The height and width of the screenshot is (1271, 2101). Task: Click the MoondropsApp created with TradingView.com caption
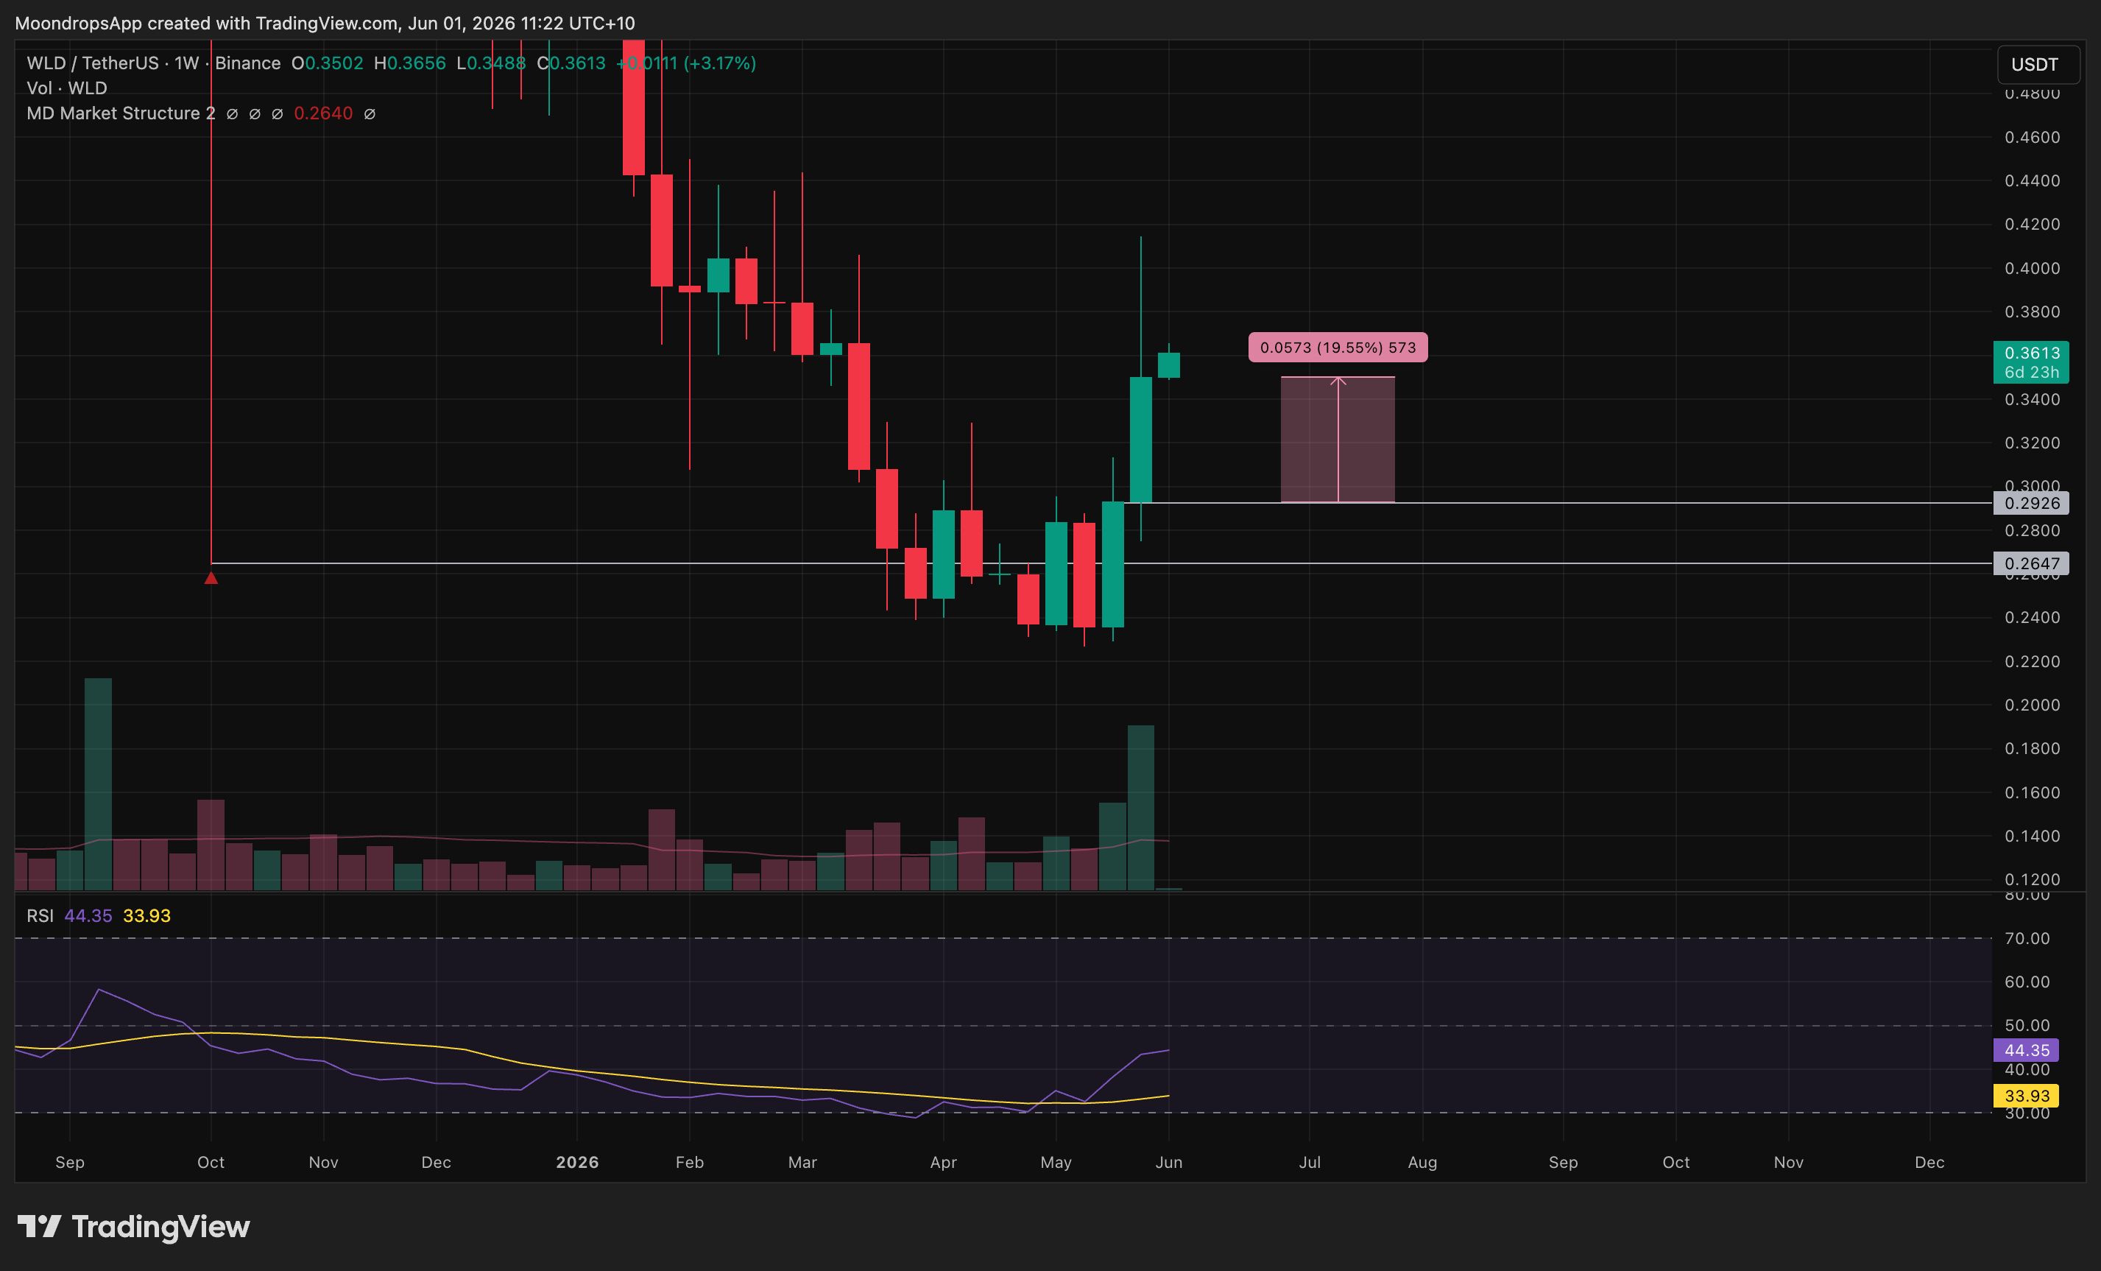coord(325,23)
